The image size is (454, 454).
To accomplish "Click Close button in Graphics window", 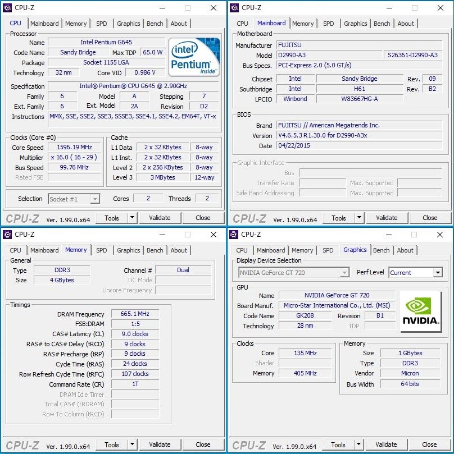I will click(430, 444).
